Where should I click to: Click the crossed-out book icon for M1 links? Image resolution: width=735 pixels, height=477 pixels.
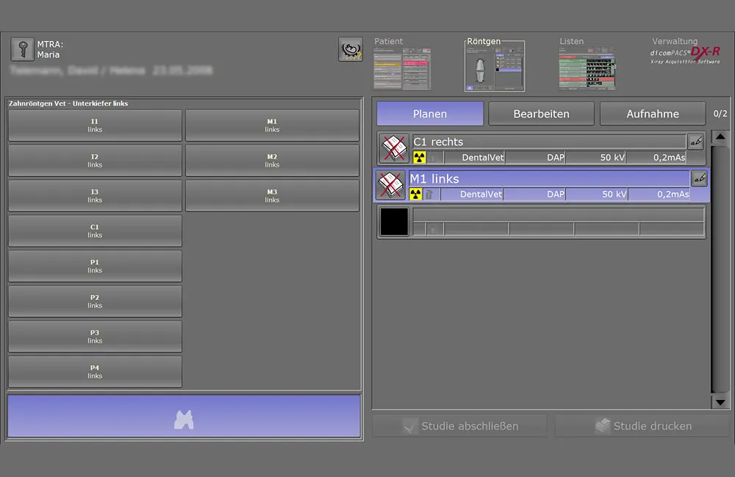[x=390, y=185]
